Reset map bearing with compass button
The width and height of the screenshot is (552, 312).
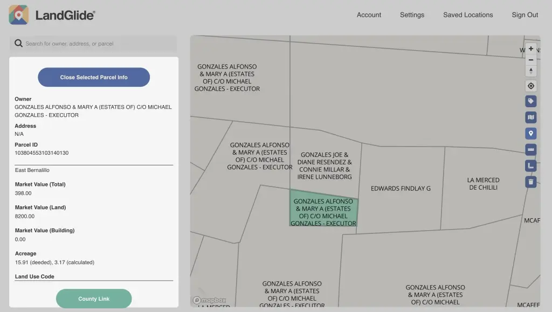point(531,71)
